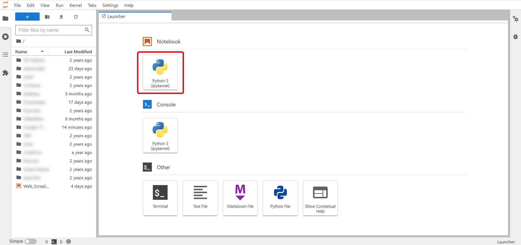Click the kernel count icon in status bar
This screenshot has height=245, width=521.
pos(69,241)
